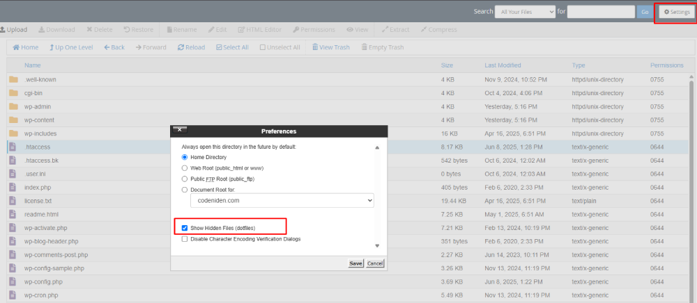
Task: Click the file list vertical scrollbar
Action: tap(691, 190)
